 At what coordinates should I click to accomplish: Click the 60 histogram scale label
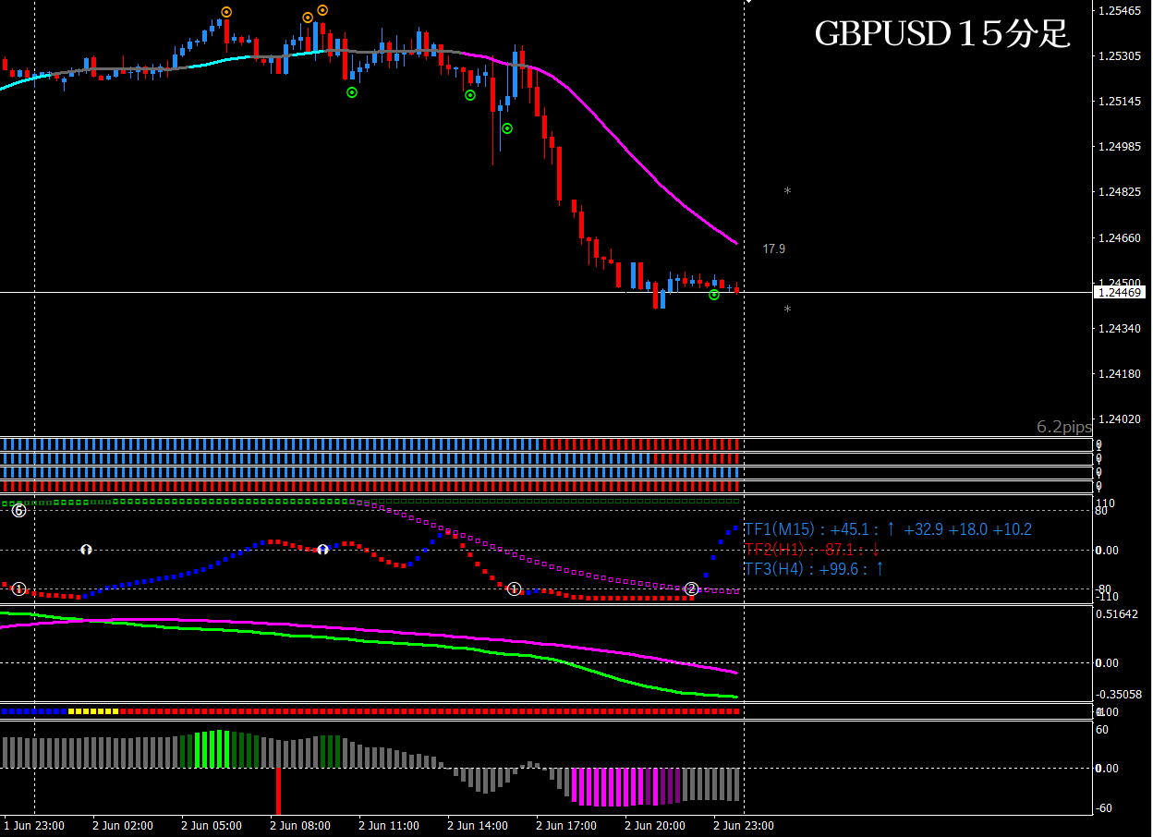[1102, 729]
